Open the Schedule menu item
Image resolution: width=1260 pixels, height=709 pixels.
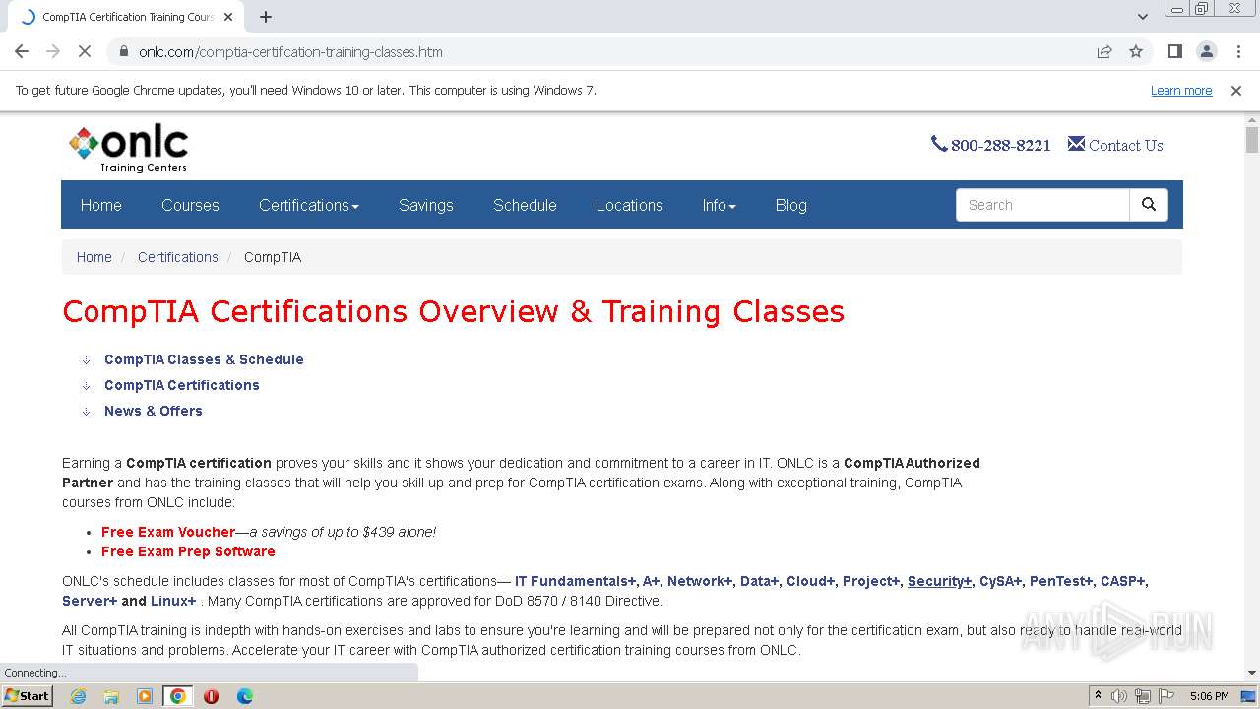click(x=525, y=205)
